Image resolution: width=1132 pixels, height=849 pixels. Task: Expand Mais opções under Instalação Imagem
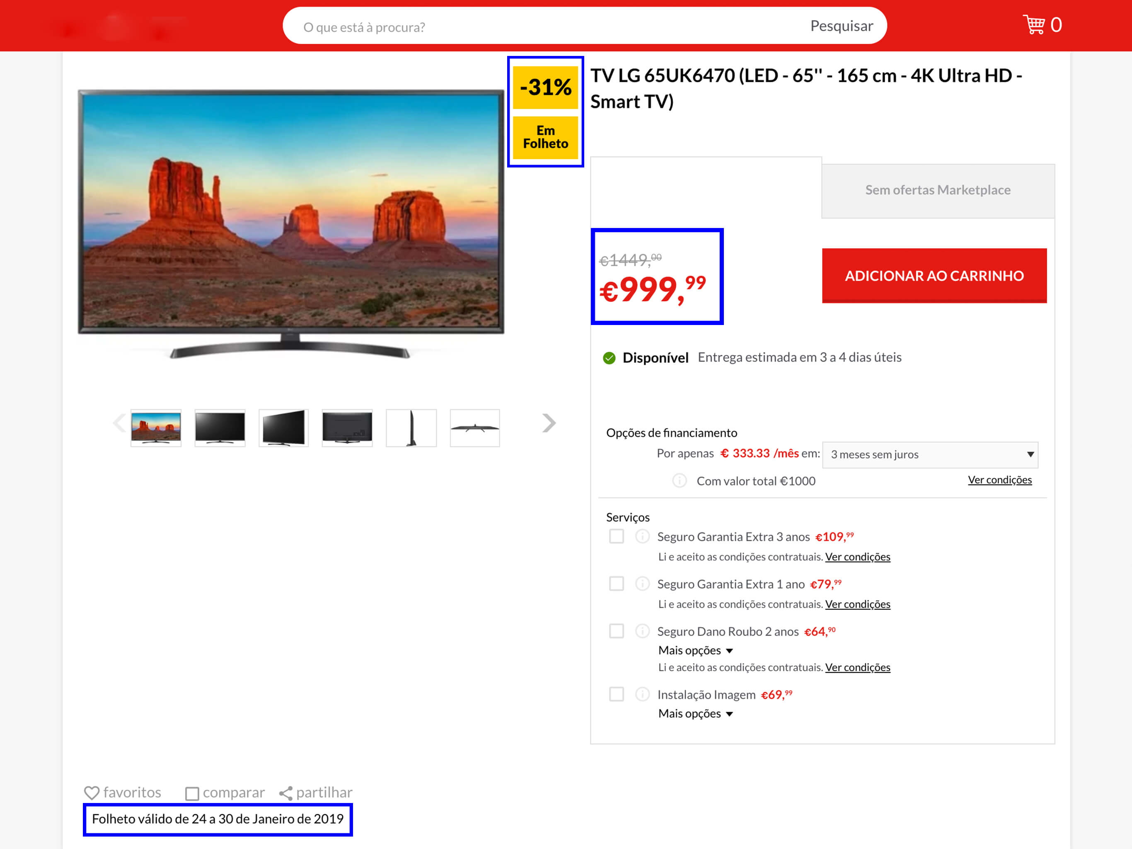click(695, 713)
